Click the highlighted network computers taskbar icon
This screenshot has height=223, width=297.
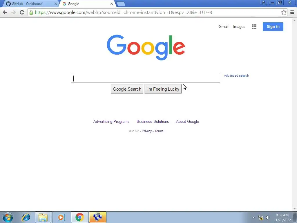(x=98, y=217)
